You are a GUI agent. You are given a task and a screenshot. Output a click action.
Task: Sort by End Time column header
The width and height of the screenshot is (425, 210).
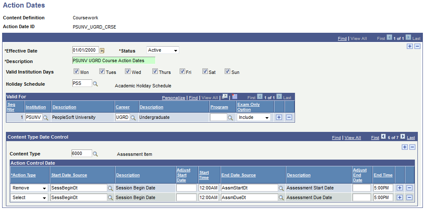(383, 175)
